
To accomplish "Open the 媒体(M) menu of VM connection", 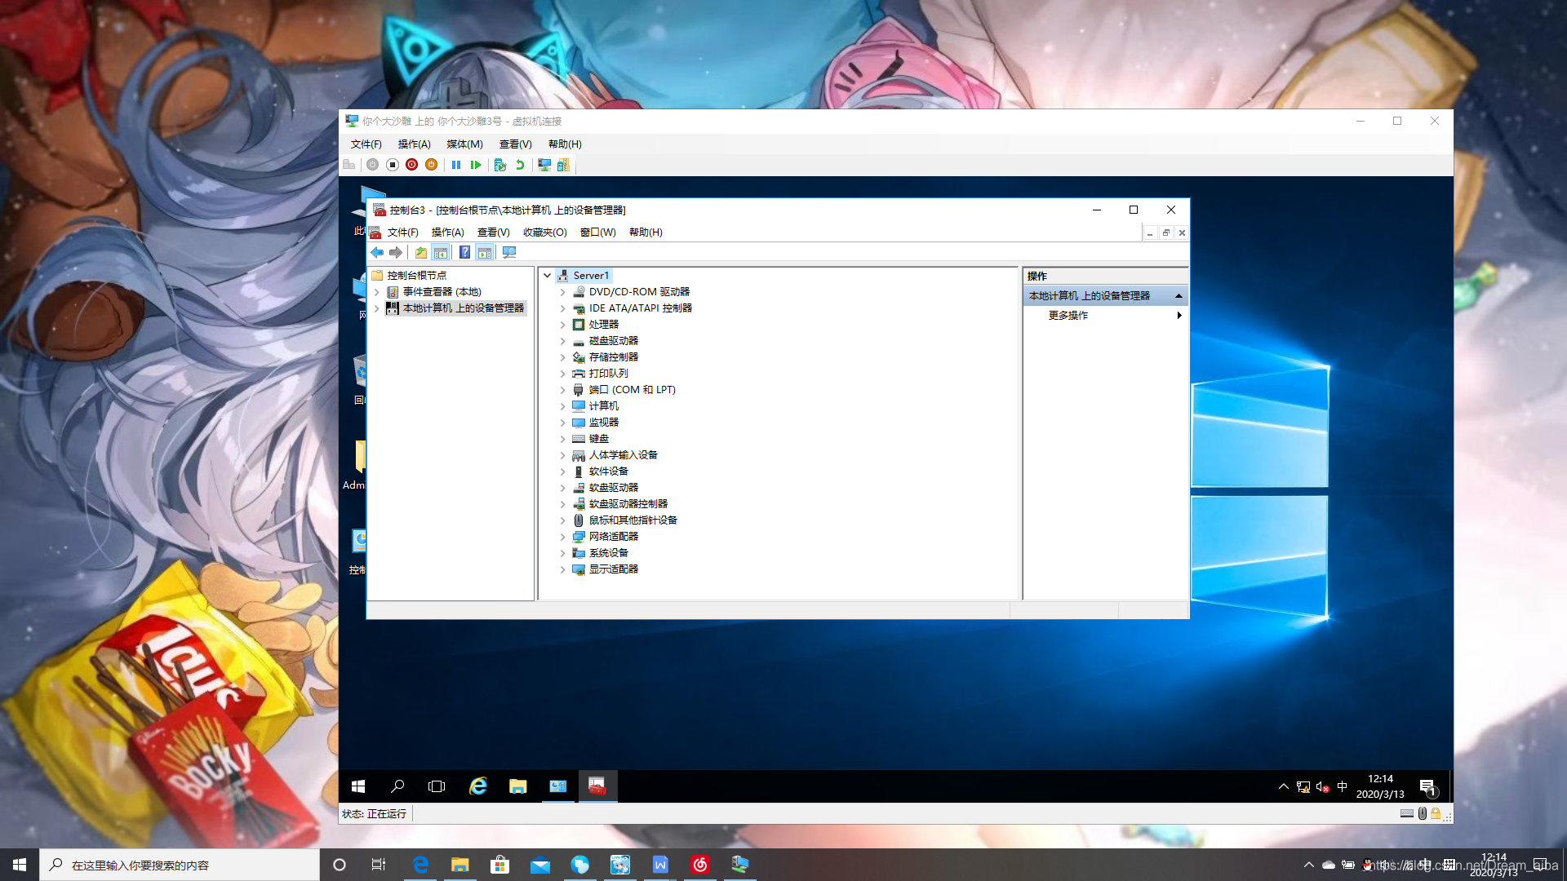I will pyautogui.click(x=464, y=144).
